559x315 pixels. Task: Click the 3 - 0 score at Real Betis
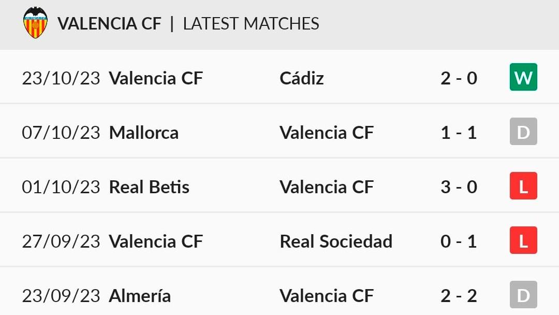click(x=459, y=187)
